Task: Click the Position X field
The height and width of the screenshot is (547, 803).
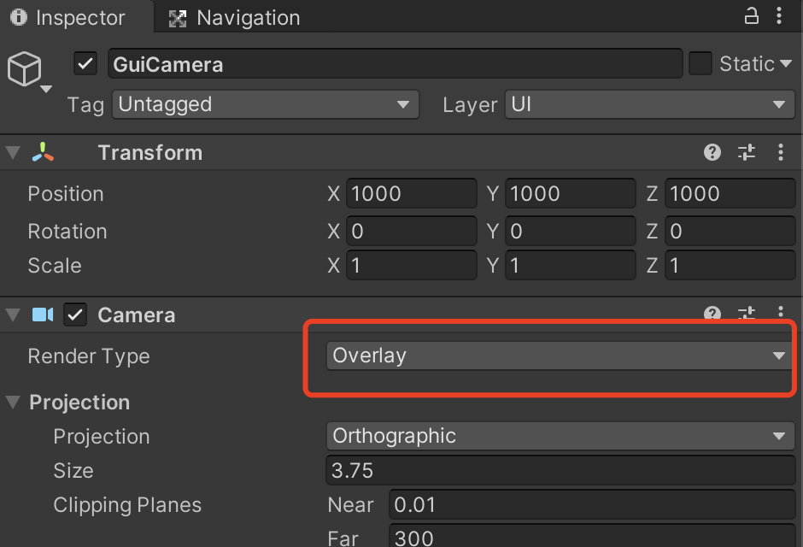Action: pos(411,194)
